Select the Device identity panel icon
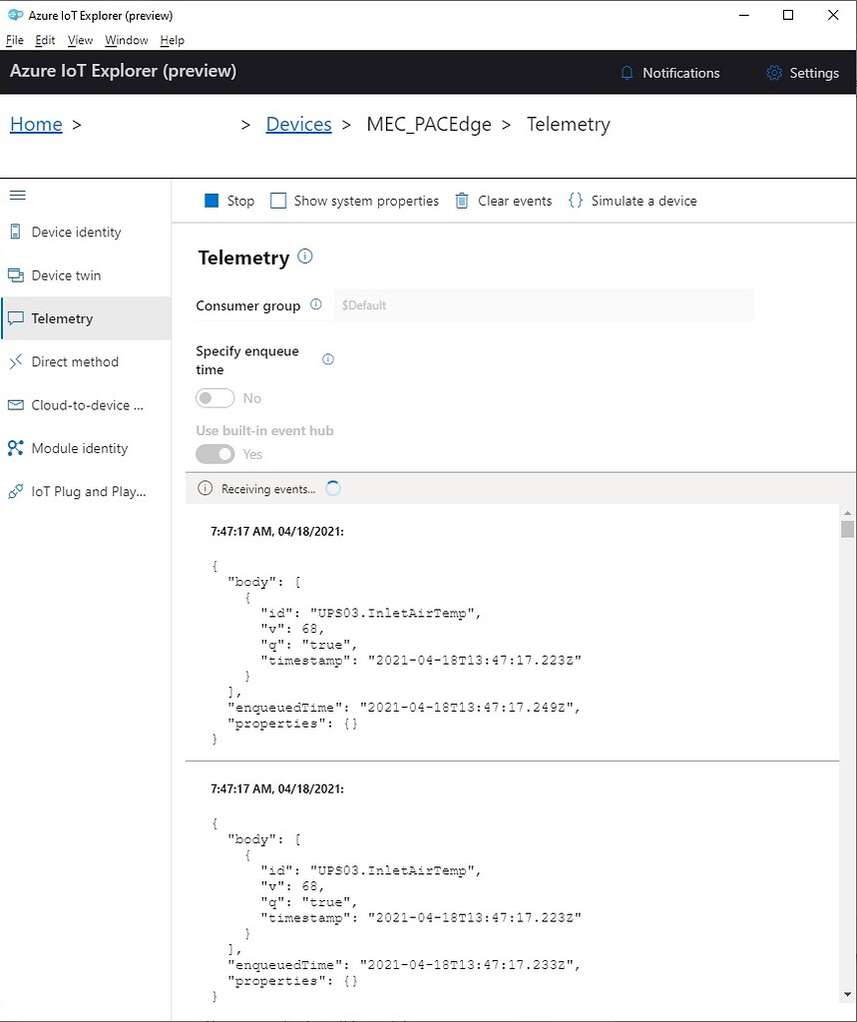The width and height of the screenshot is (857, 1022). [15, 232]
